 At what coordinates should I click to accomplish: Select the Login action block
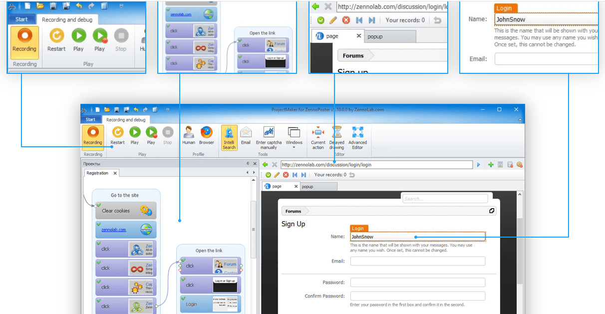210,304
